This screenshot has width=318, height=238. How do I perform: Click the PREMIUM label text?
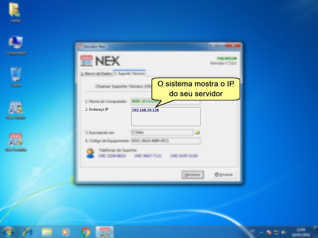pos(227,59)
